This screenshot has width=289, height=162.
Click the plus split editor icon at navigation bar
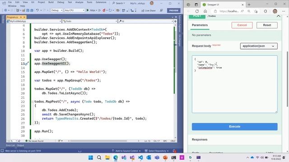[x=175, y=21]
